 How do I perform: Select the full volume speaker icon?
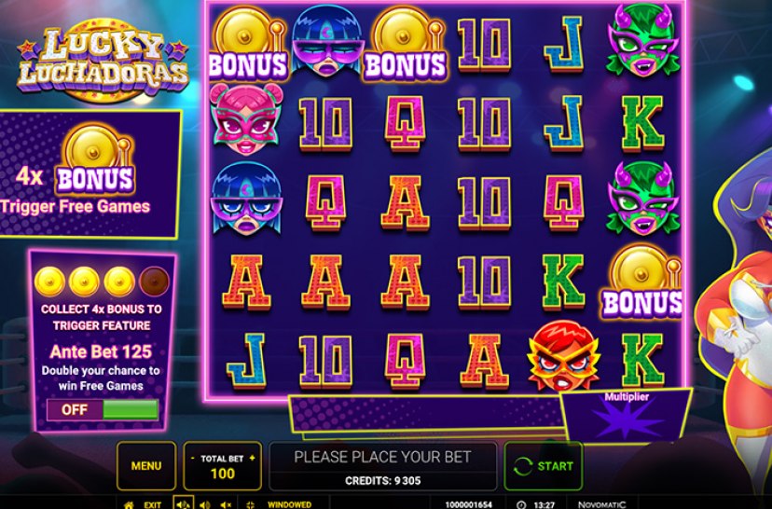(x=183, y=504)
